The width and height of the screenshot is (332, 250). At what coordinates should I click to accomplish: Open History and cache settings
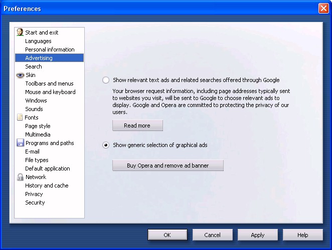[47, 185]
